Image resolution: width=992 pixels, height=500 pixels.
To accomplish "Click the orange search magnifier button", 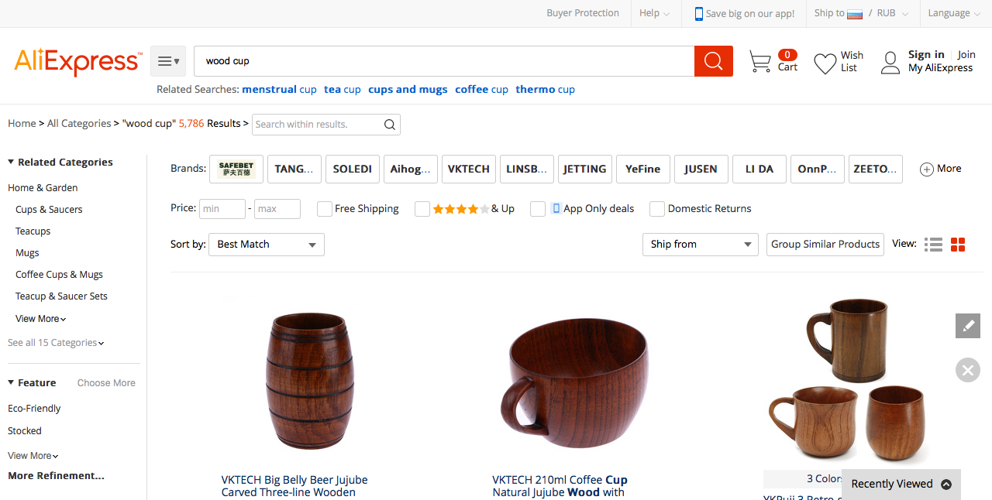I will click(713, 61).
